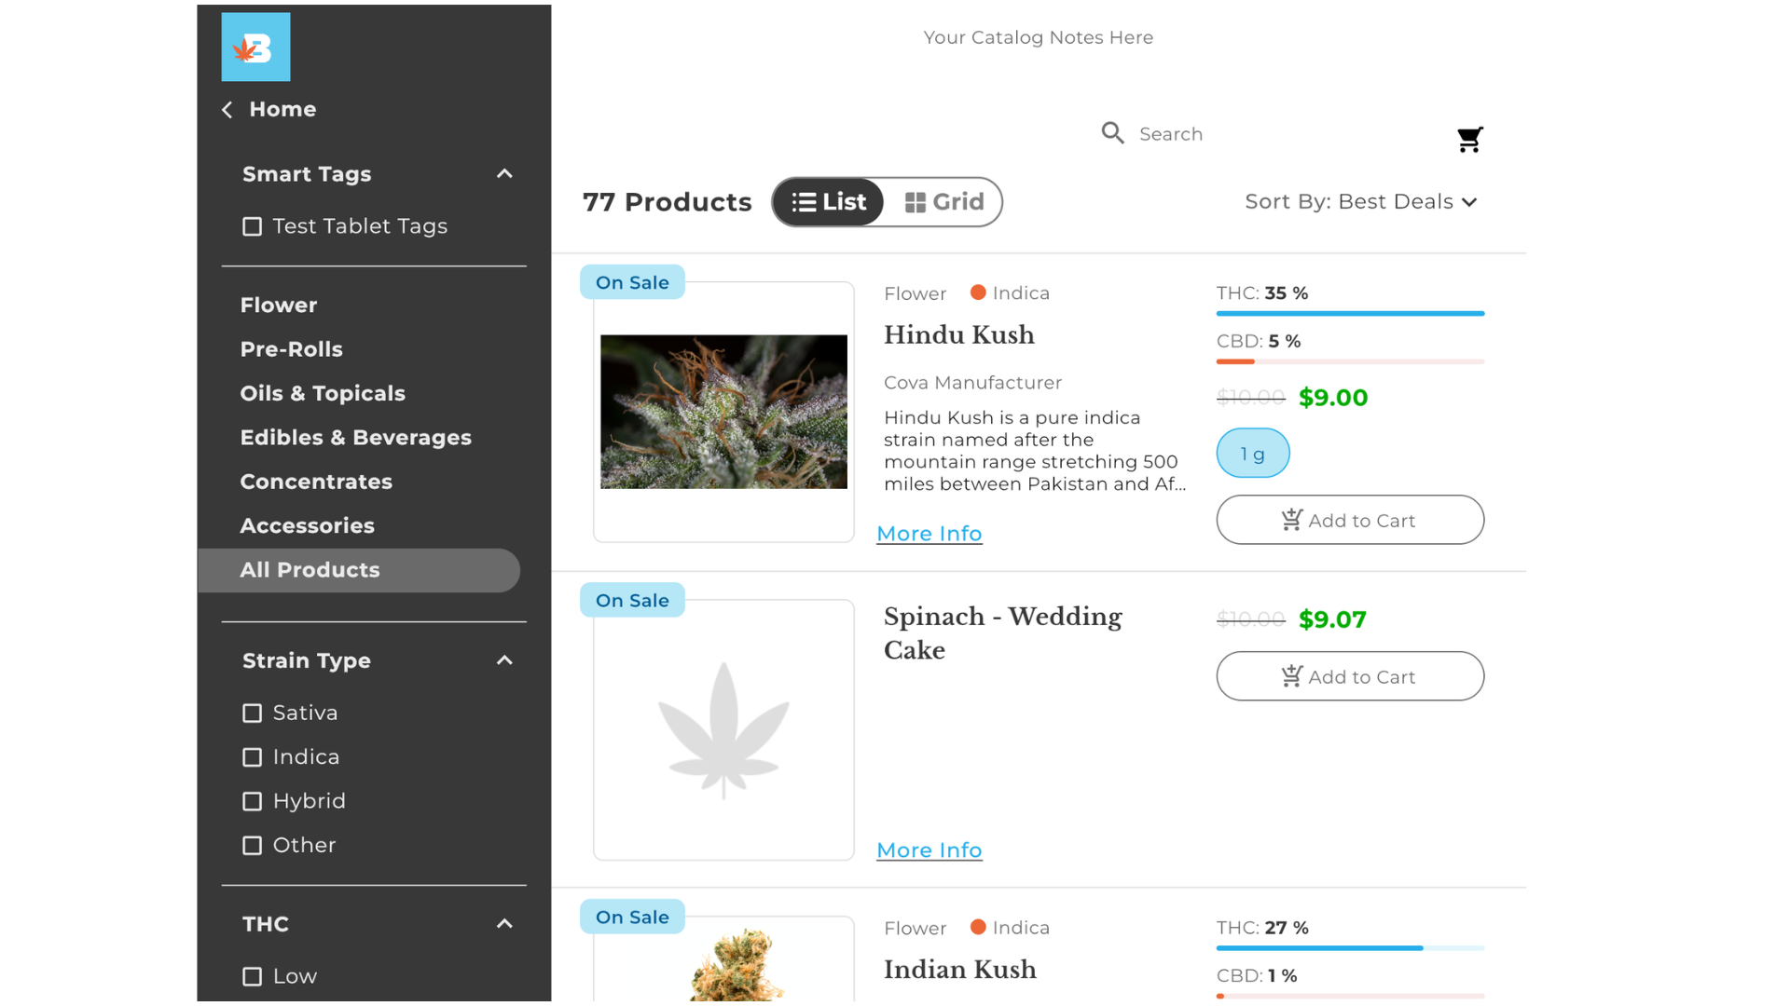Check the Sativa strain filter
Viewport: 1790px width, 1006px height.
252,714
